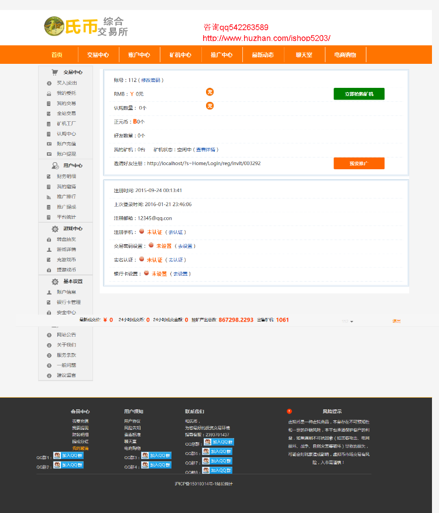439x513 pixels.
Task: Click the 氏币 site logo
Action: coord(85,26)
